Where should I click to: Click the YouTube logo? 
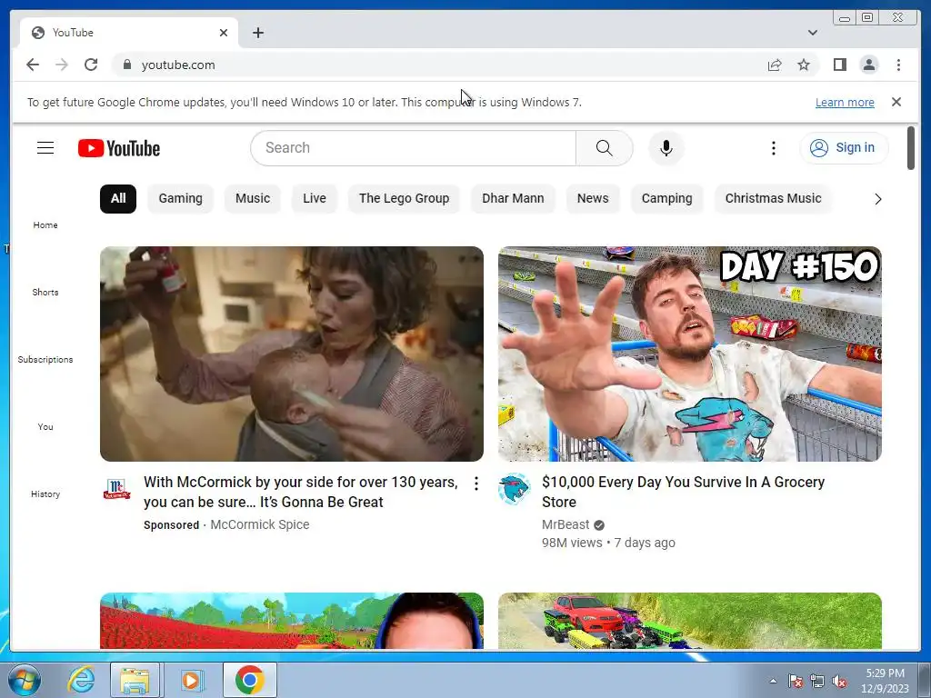coord(119,148)
